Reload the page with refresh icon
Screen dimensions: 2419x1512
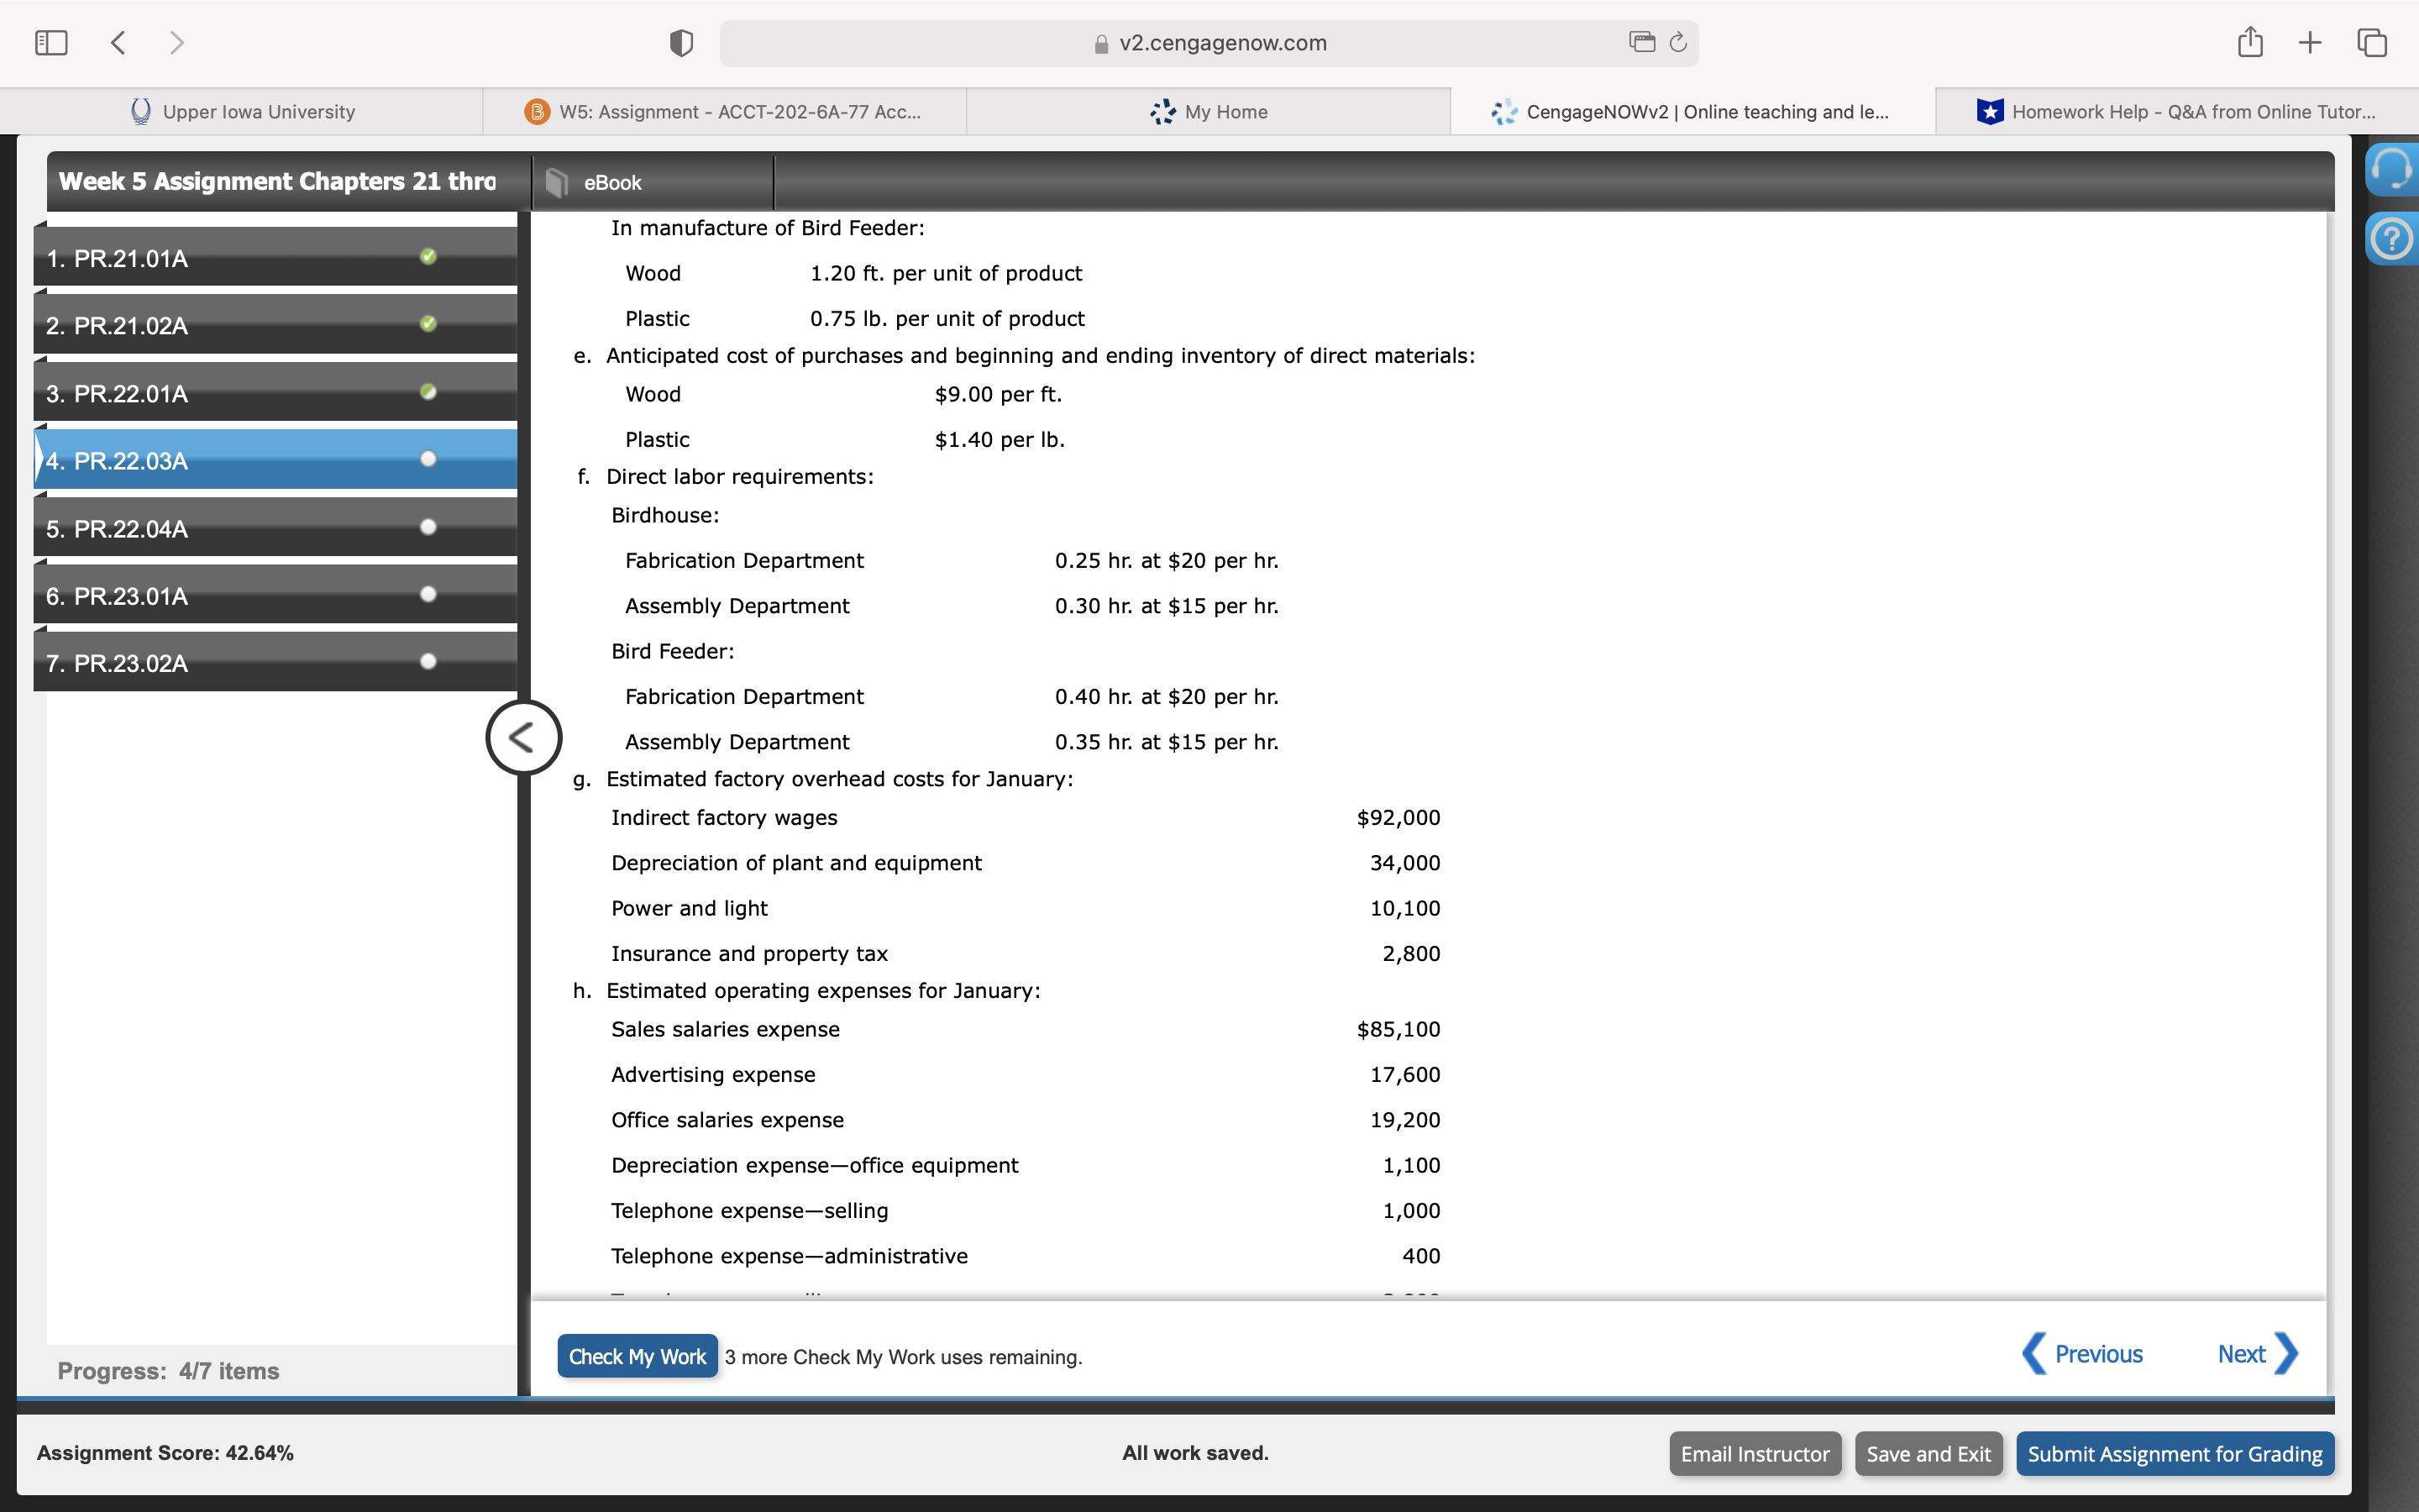pos(1678,42)
